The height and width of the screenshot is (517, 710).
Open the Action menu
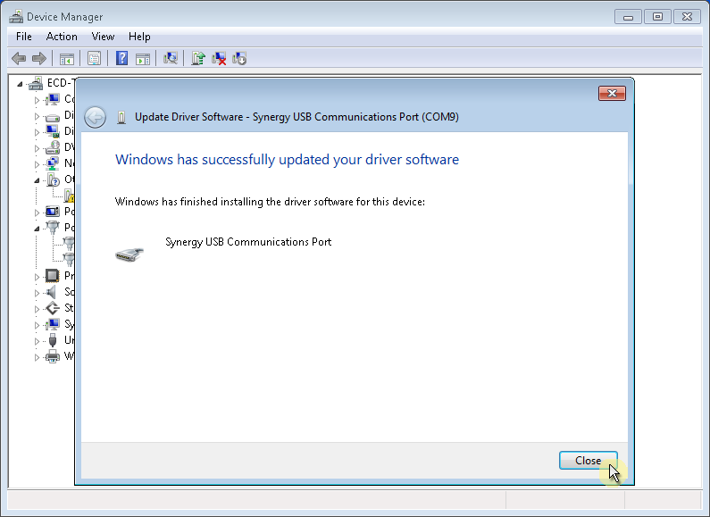62,37
